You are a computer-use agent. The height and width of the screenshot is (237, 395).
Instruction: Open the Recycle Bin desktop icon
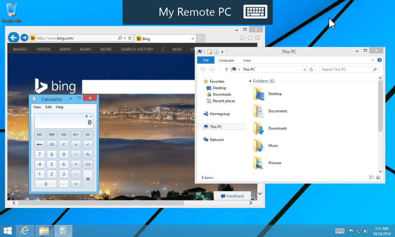click(x=11, y=13)
